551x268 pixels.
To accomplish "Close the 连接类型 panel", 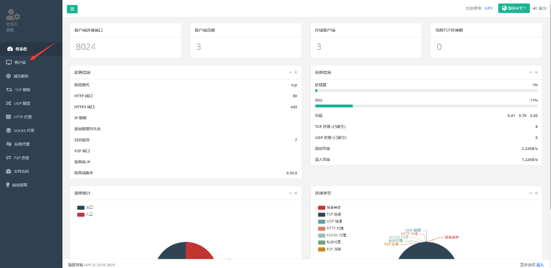I will (x=536, y=193).
